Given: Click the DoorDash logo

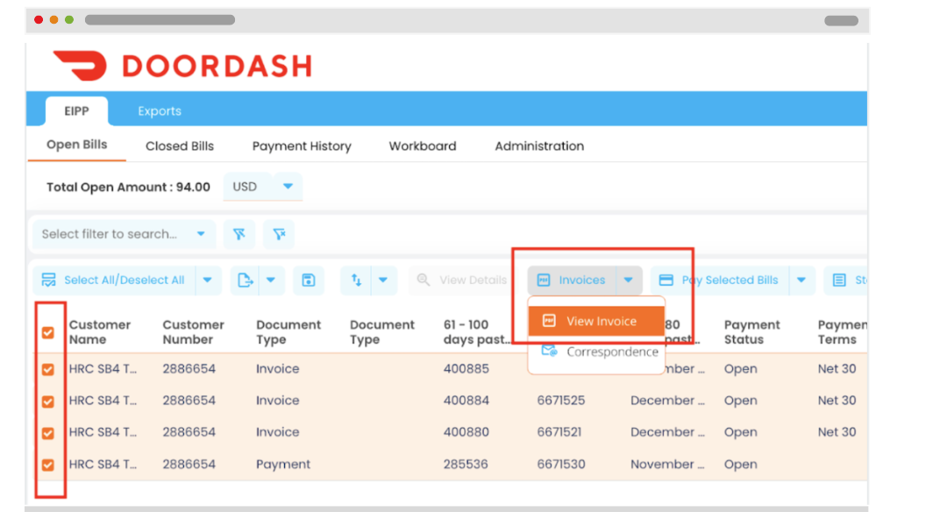Looking at the screenshot, I should pos(182,64).
